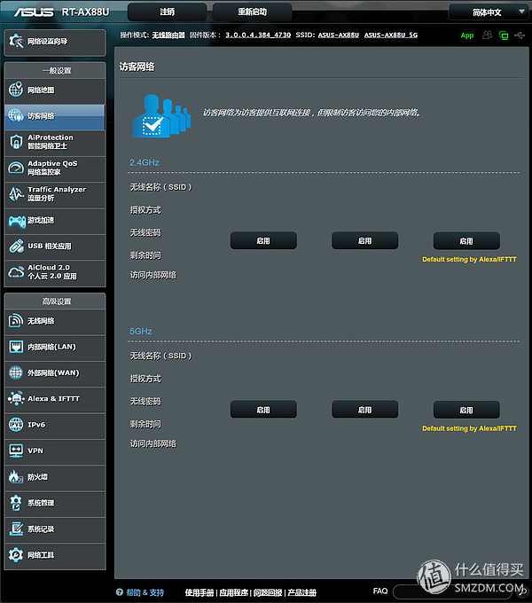Viewport: 532px width, 603px height.
Task: Enable first 5GHz guest network
Action: tap(263, 410)
